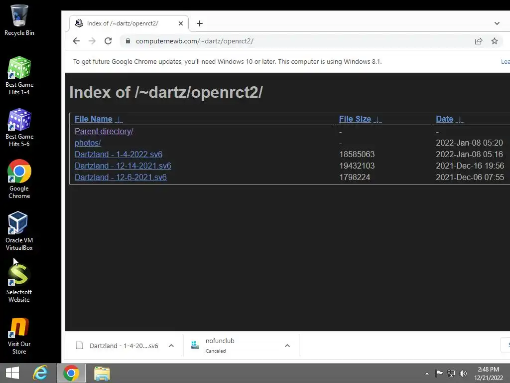Open taskbar clock and date
Image resolution: width=510 pixels, height=383 pixels.
[488, 374]
